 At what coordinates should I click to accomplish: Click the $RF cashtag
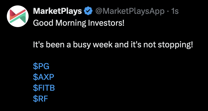41,99
